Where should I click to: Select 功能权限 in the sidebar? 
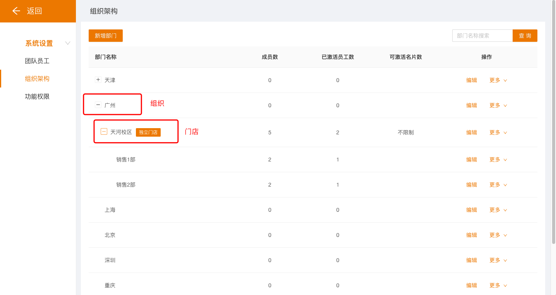(37, 96)
